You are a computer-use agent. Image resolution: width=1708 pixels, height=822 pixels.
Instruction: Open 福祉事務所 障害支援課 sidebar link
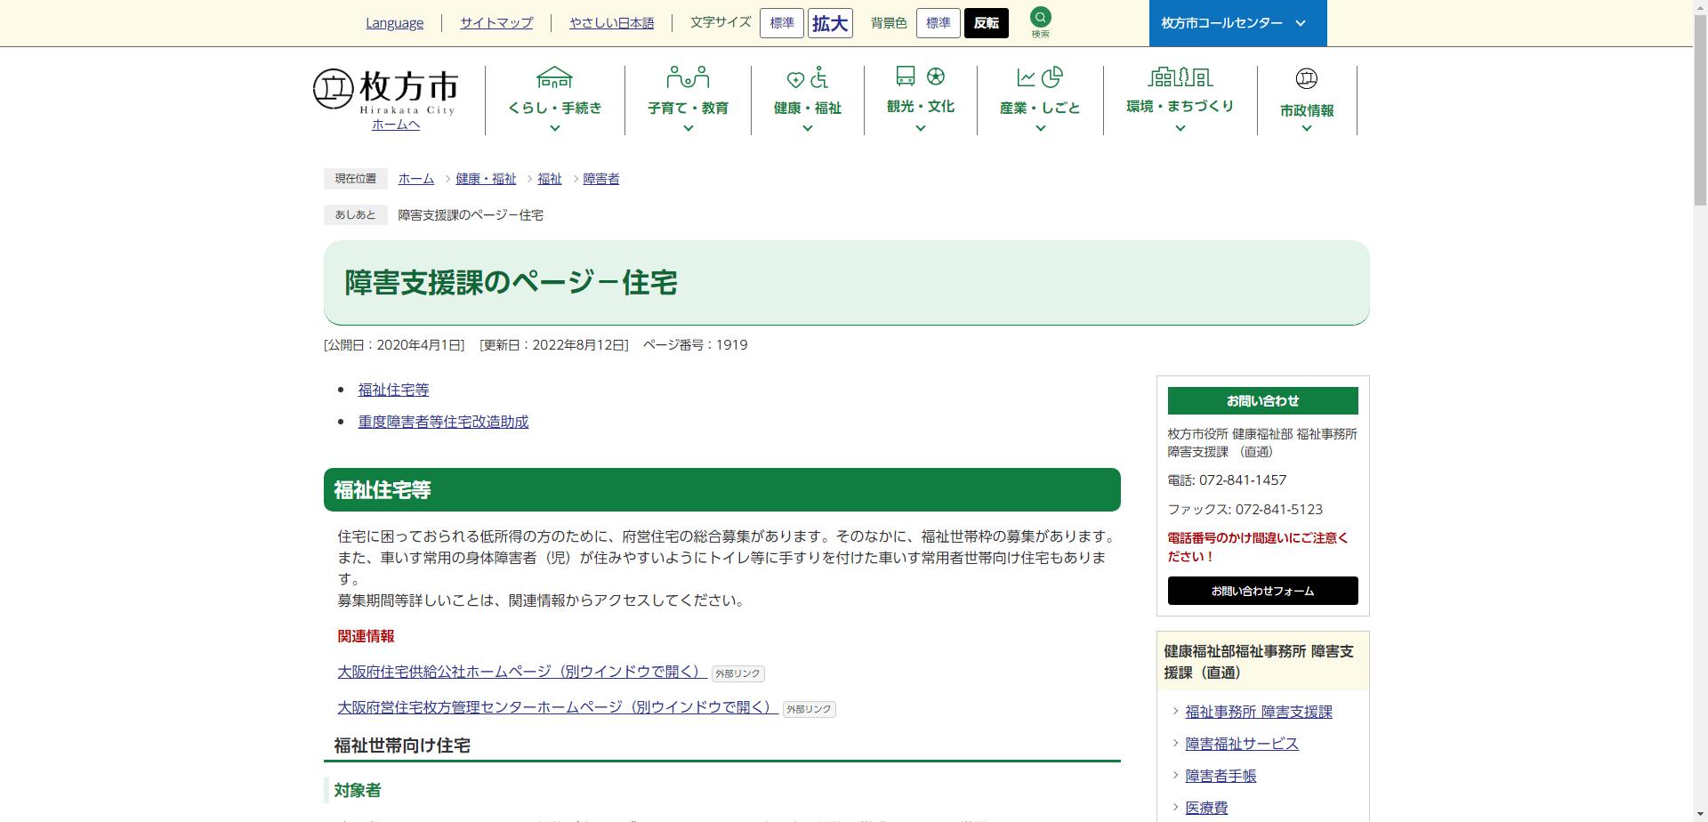(x=1258, y=712)
